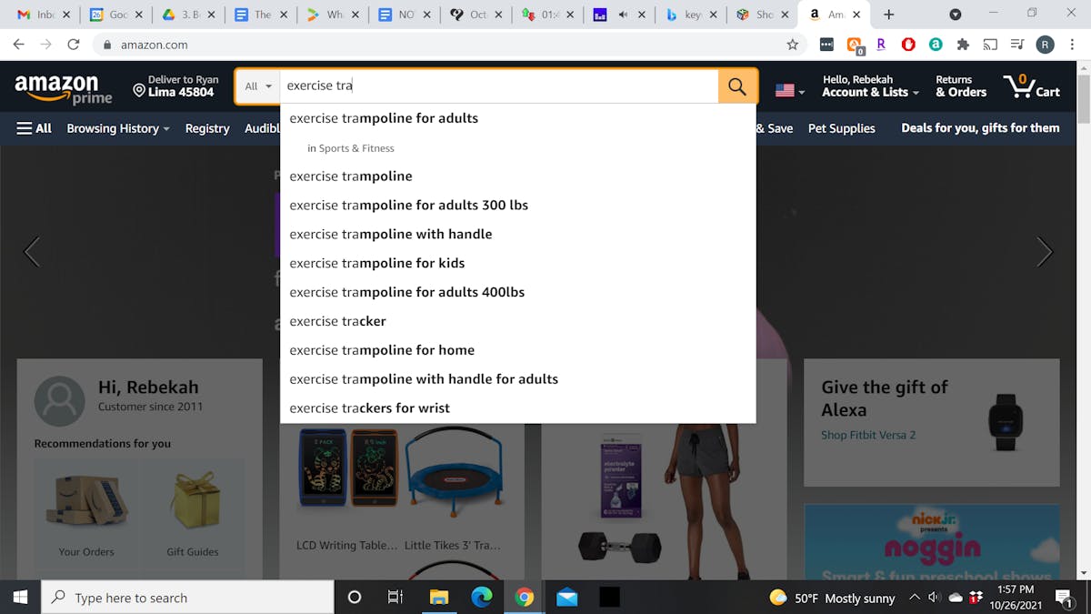Open the Rakuten extension icon

pos(881,44)
